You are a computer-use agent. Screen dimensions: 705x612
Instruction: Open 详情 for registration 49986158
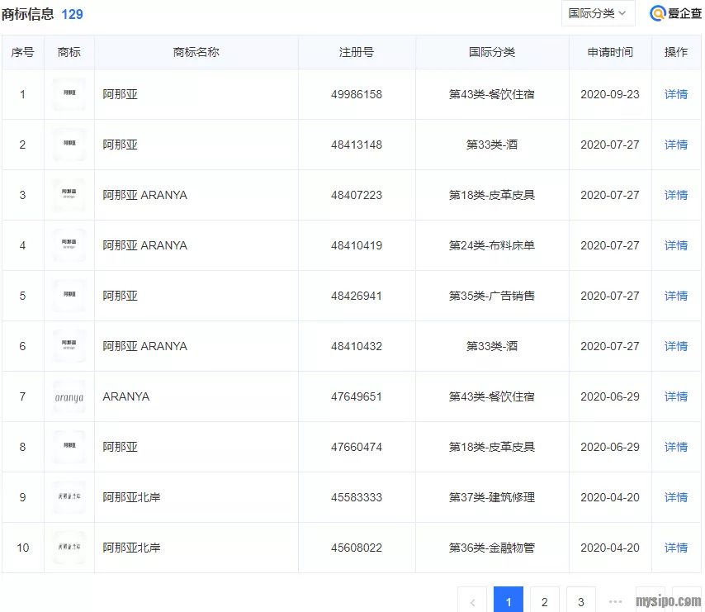pos(675,94)
